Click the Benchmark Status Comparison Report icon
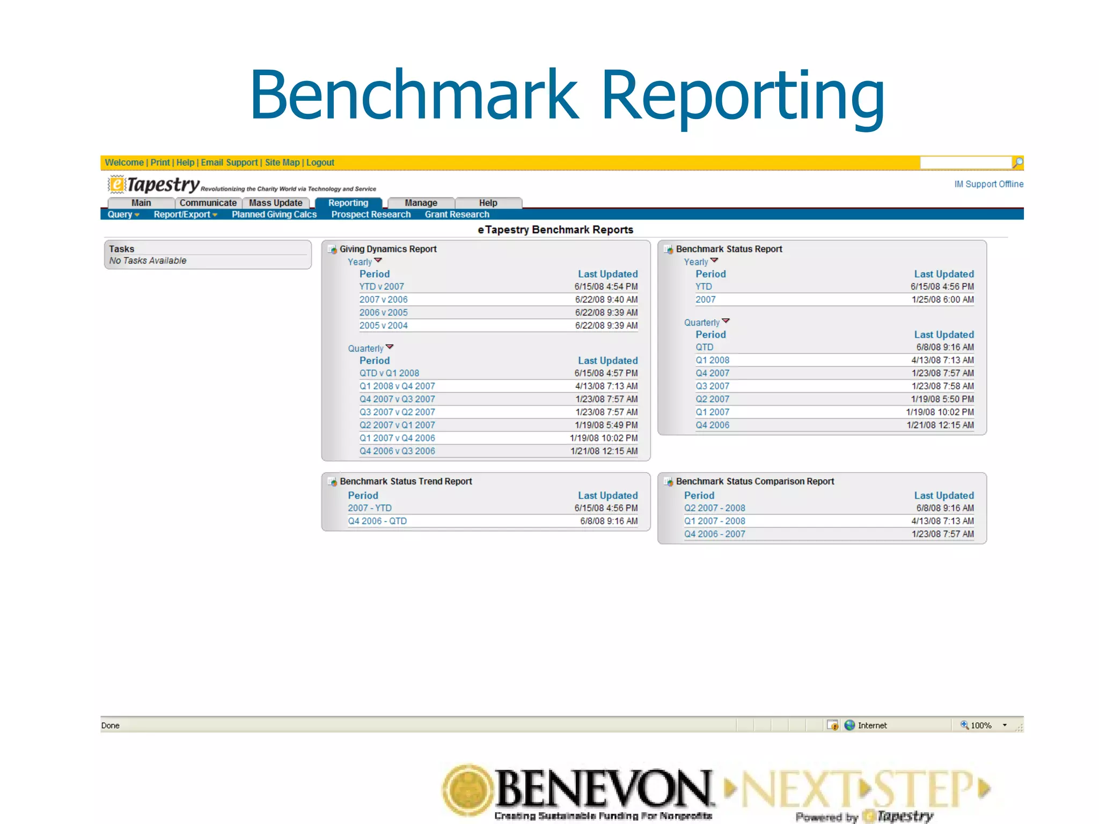1099x824 pixels. (x=669, y=482)
